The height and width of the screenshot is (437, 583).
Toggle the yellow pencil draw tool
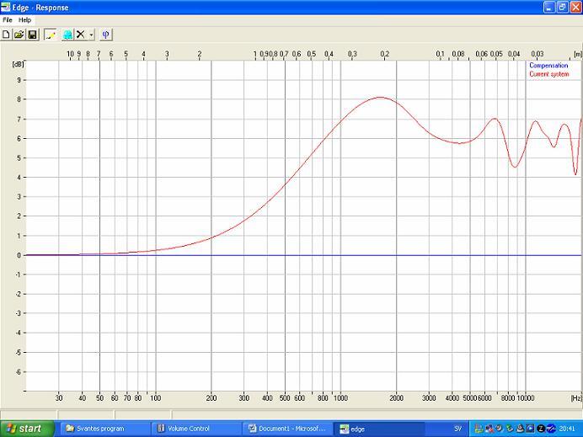(50, 35)
